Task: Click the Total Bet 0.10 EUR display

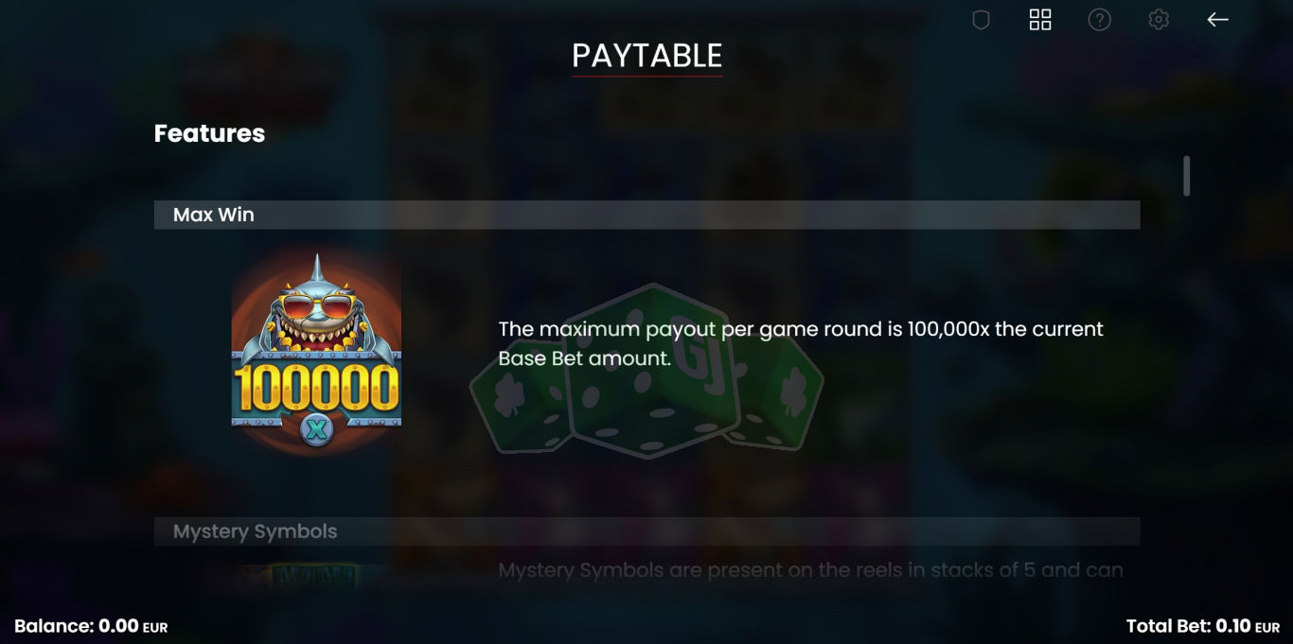Action: pyautogui.click(x=1202, y=626)
